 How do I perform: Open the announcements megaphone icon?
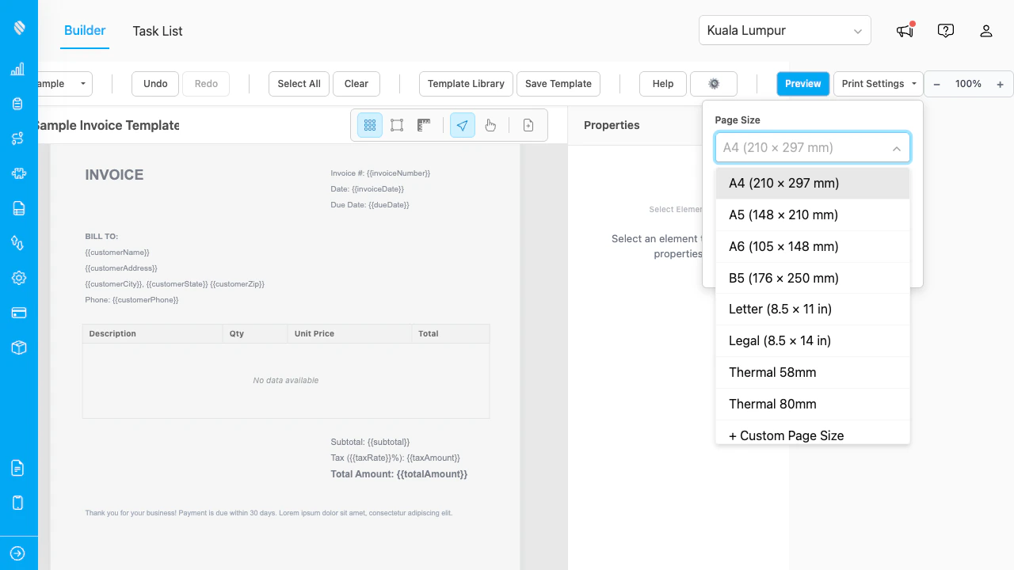[x=904, y=30]
